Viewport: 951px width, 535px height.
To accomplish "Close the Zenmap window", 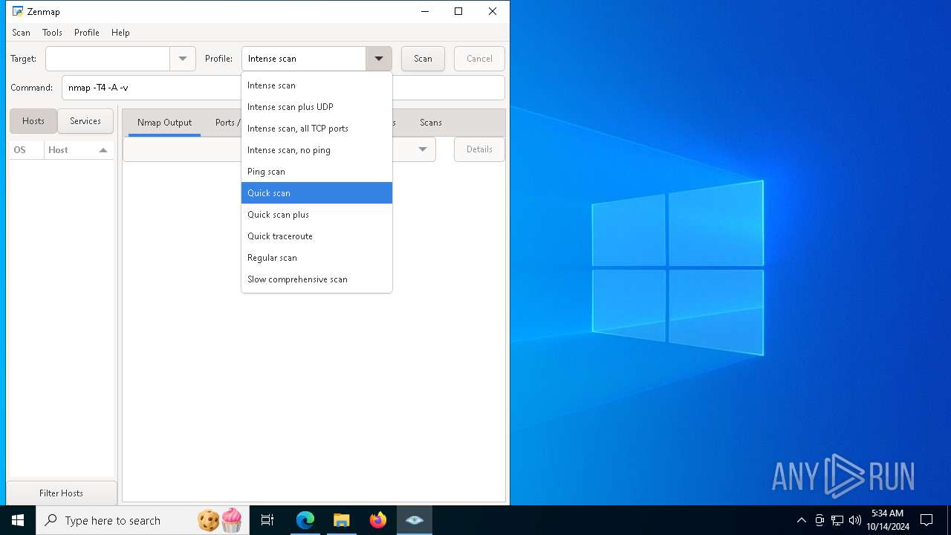I will [x=493, y=11].
